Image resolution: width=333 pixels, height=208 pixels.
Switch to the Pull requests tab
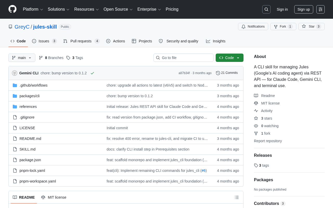81,41
